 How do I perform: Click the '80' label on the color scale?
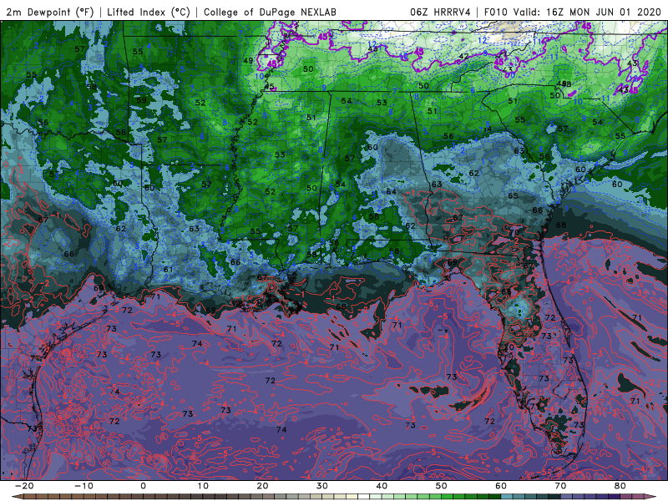(x=620, y=486)
